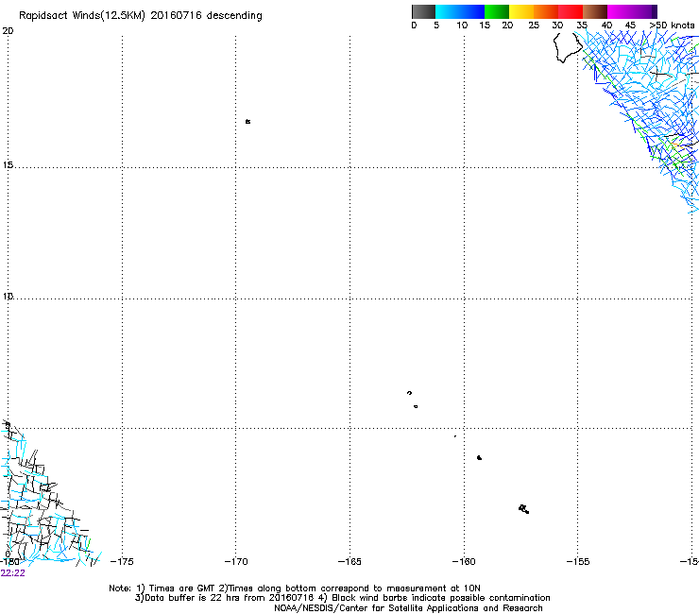Click the '-165' longitude axis label
The image size is (699, 614).
click(349, 561)
